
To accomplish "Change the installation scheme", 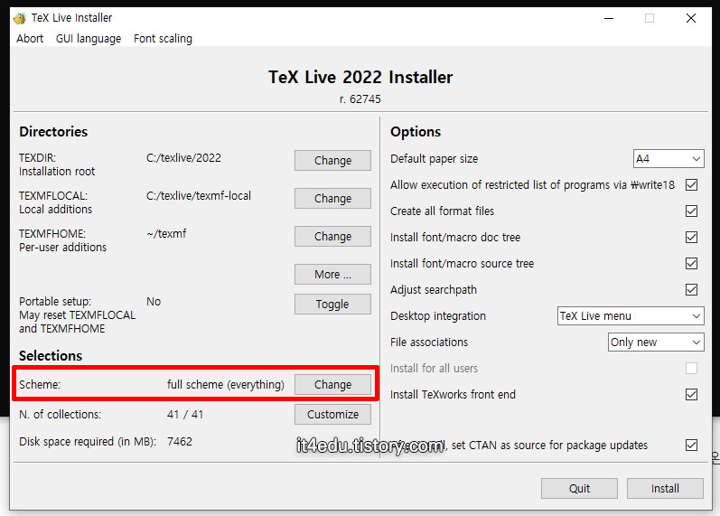I will [x=332, y=385].
